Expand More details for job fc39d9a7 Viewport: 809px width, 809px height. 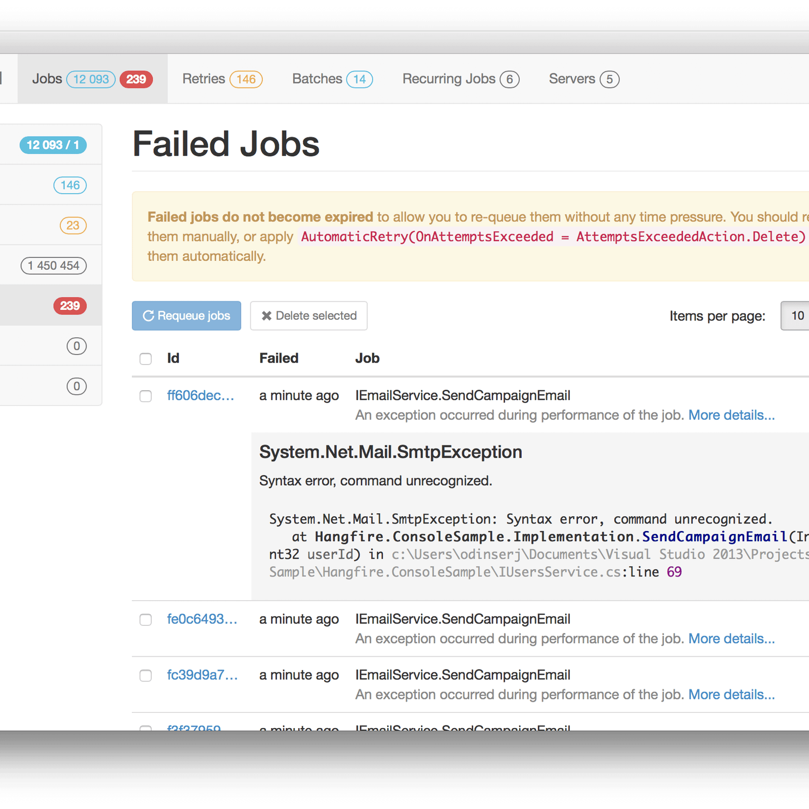(731, 695)
